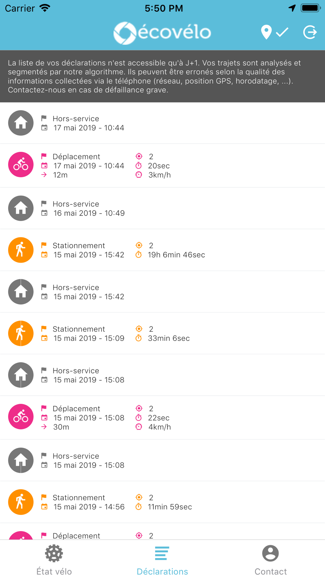Tap the 4km/h speed value
This screenshot has width=325, height=578.
pyautogui.click(x=160, y=427)
